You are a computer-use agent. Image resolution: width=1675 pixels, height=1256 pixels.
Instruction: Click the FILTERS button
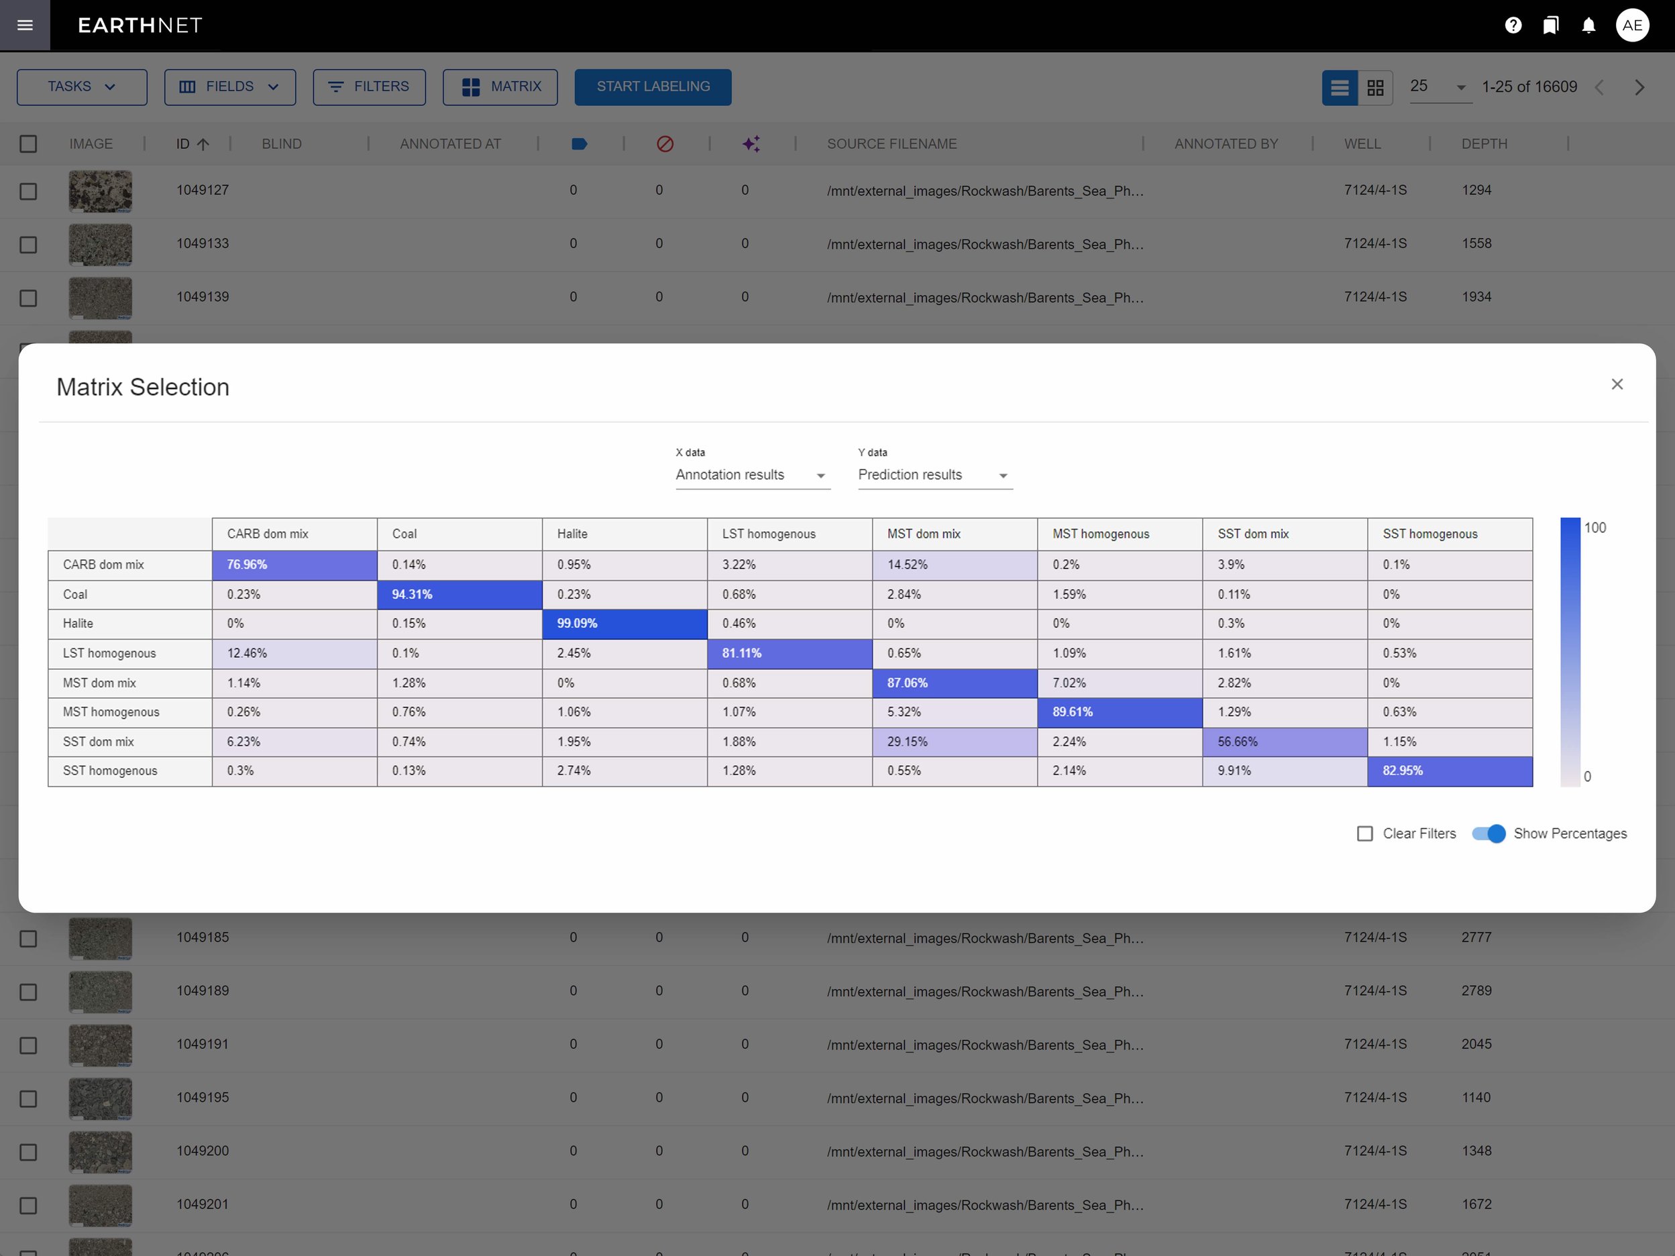point(369,87)
